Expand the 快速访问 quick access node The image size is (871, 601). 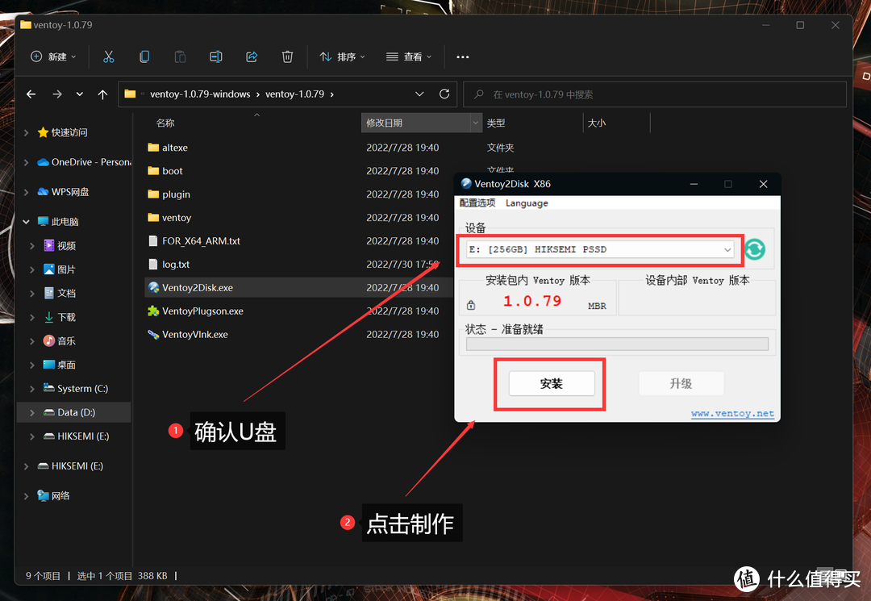pos(27,132)
